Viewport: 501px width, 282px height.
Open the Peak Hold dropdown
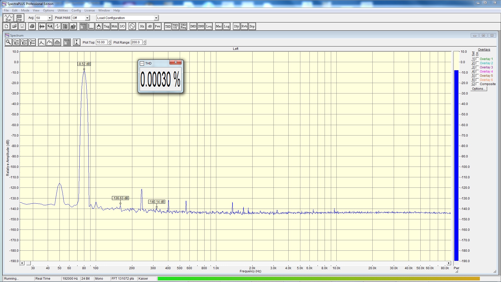[87, 18]
